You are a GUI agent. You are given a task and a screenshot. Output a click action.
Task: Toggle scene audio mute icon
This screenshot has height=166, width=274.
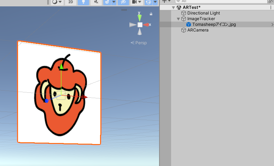coord(96,2)
